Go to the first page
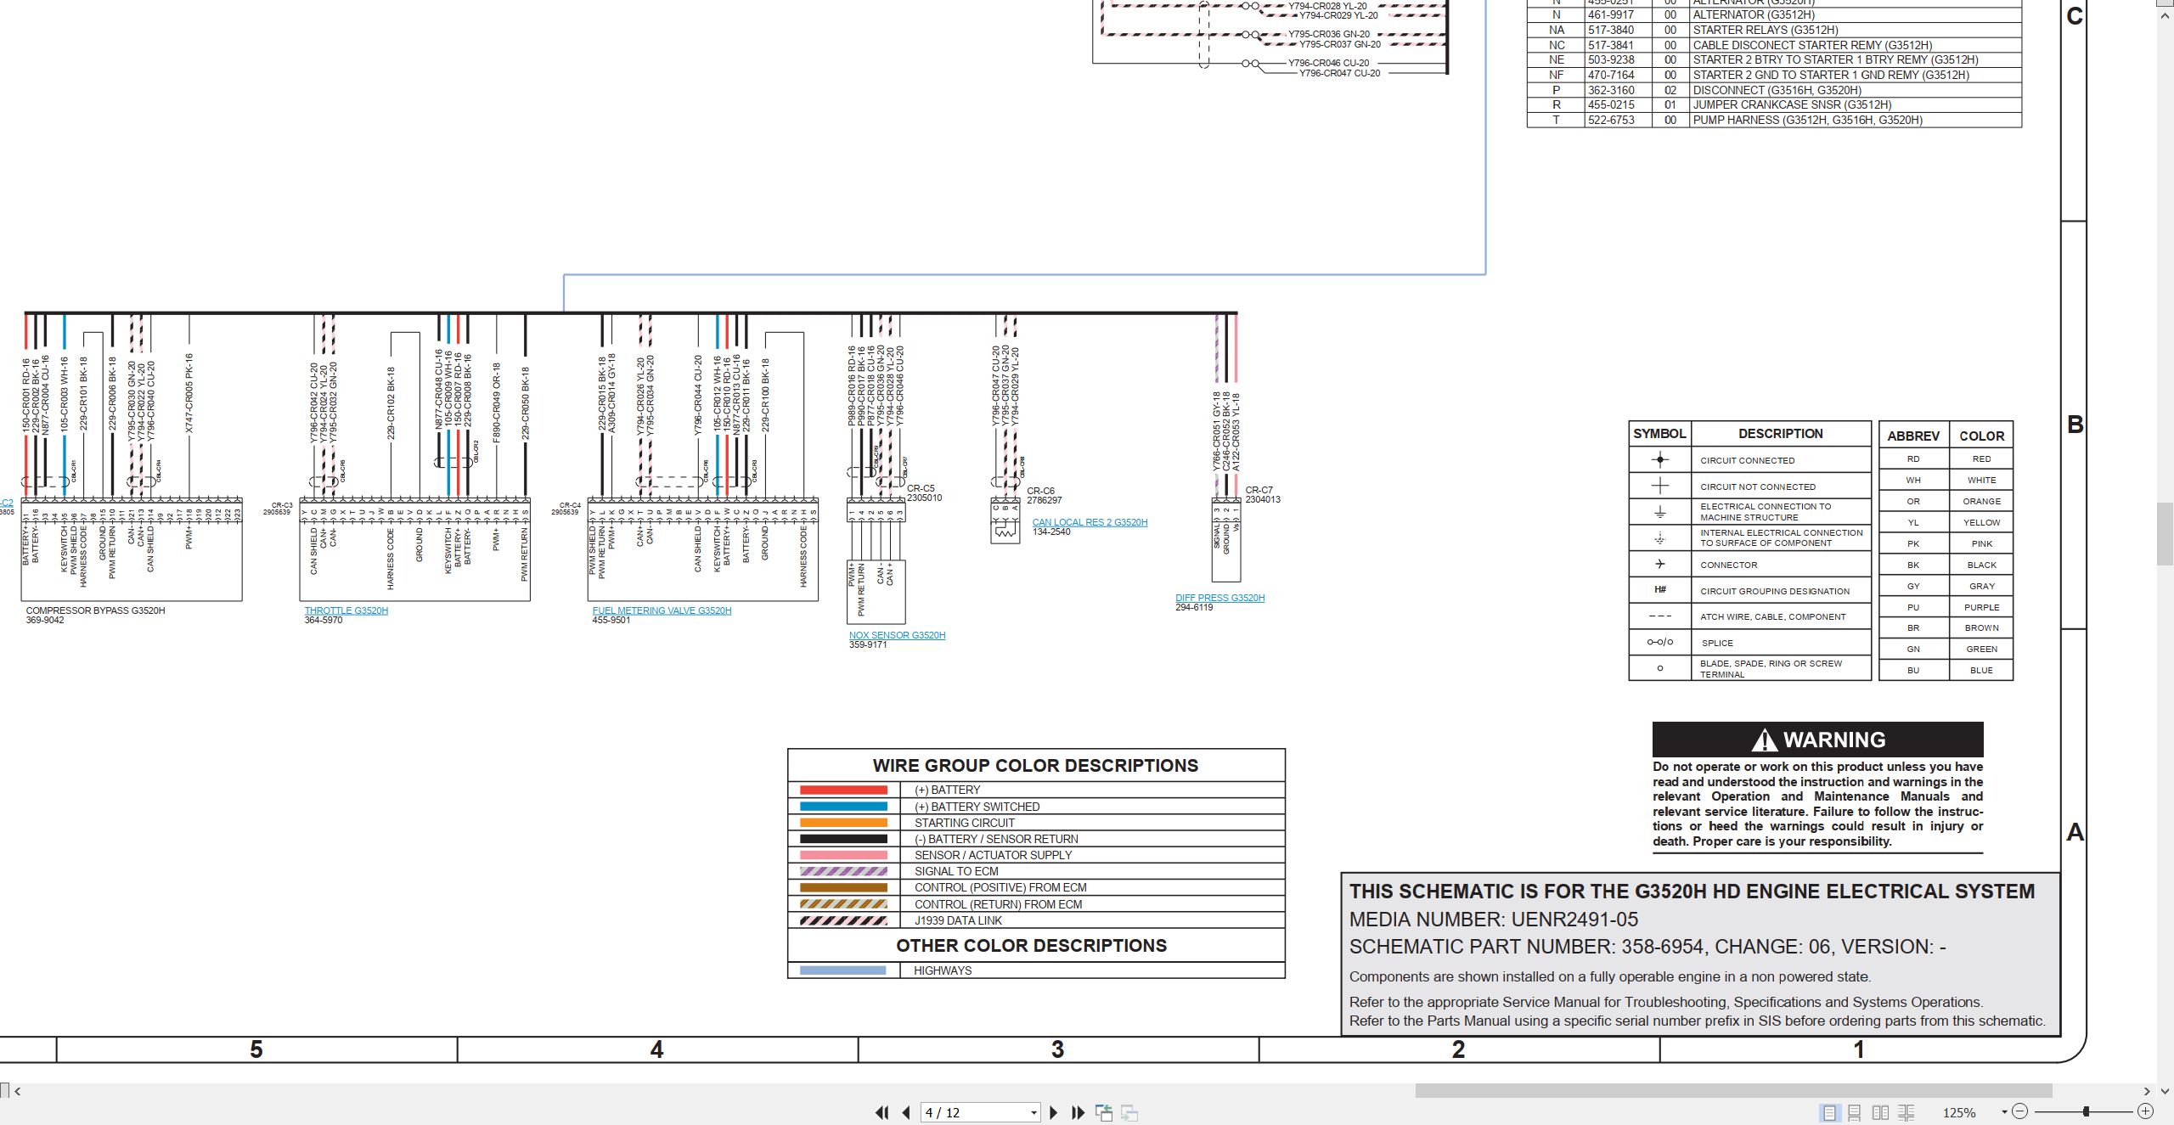 (881, 1112)
